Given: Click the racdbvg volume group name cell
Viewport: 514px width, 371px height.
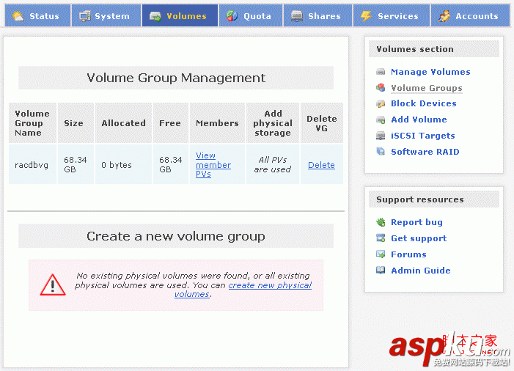Looking at the screenshot, I should point(32,165).
